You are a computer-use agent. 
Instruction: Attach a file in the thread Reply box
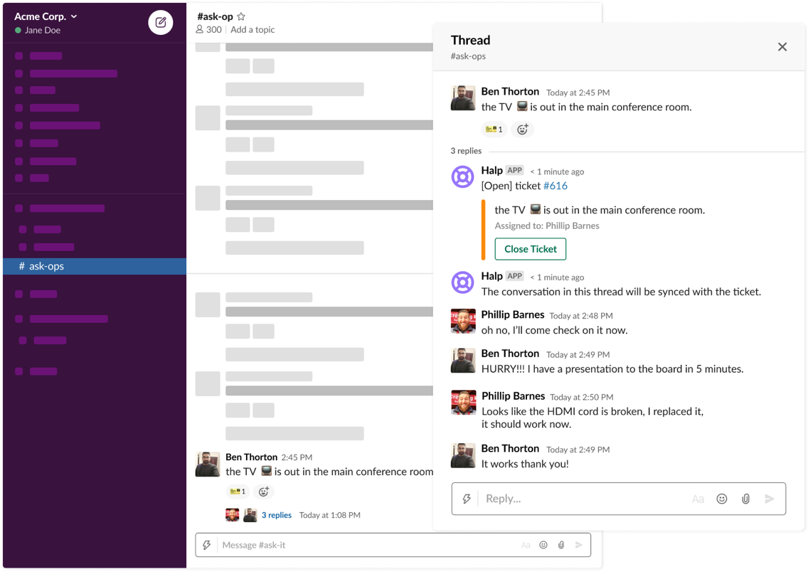click(x=745, y=499)
